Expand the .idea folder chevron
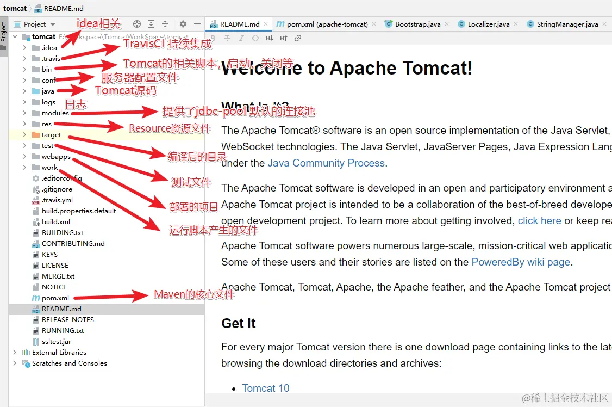The width and height of the screenshot is (612, 407). click(x=24, y=48)
